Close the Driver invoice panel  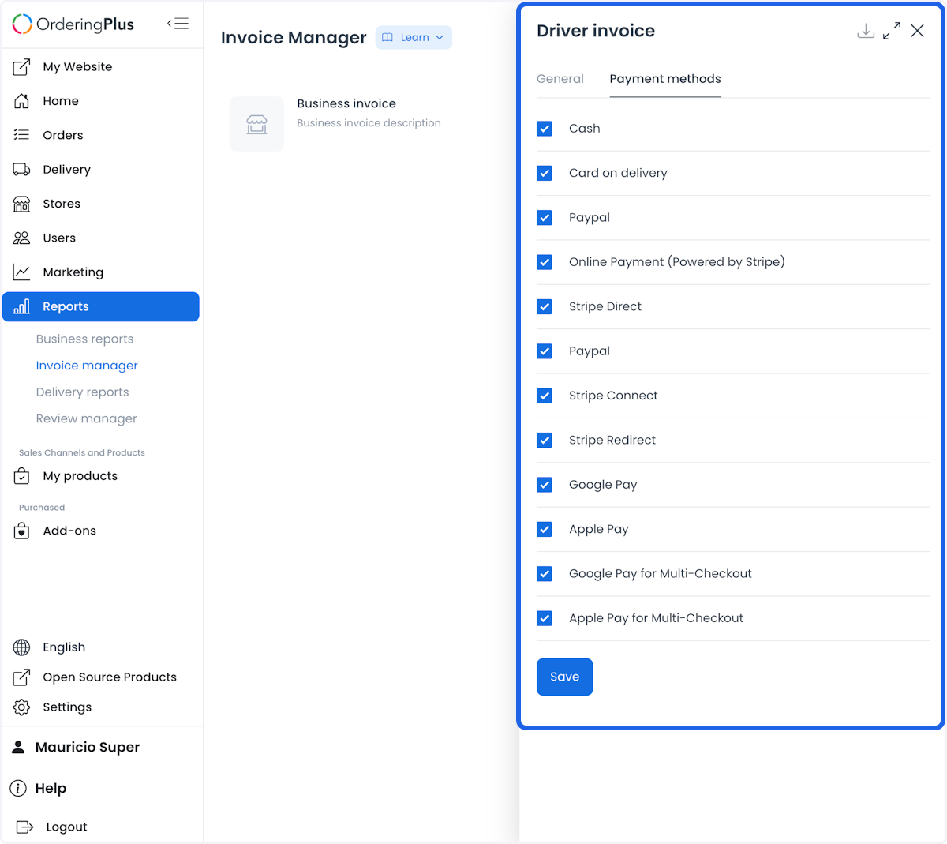pos(917,31)
